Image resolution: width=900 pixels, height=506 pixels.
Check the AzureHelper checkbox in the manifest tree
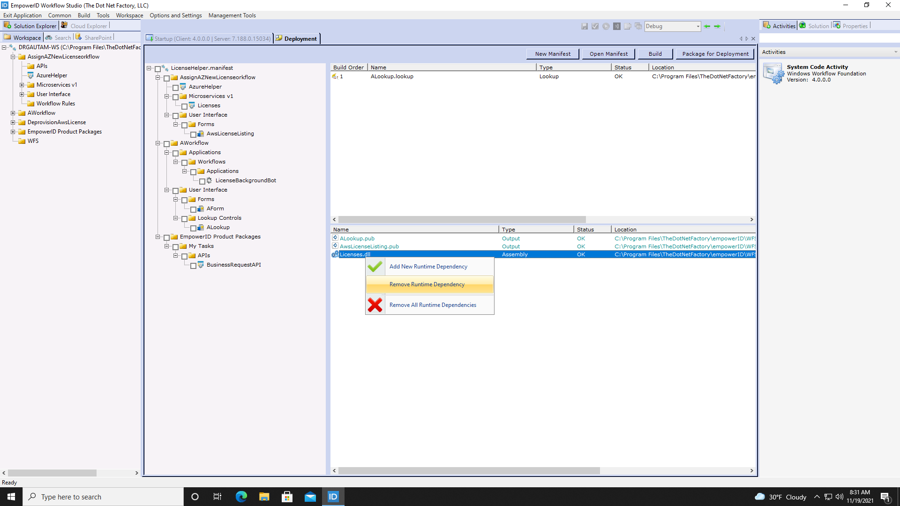click(176, 88)
